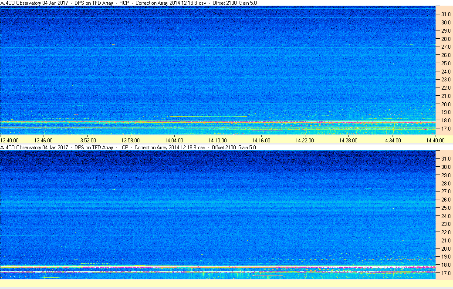Image resolution: width=453 pixels, height=289 pixels.
Task: Select the 14:10:00 time axis label
Action: (217, 141)
